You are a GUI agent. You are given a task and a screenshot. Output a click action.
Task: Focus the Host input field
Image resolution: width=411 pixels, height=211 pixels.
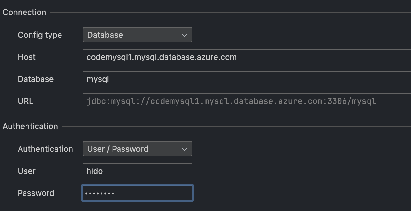click(246, 57)
